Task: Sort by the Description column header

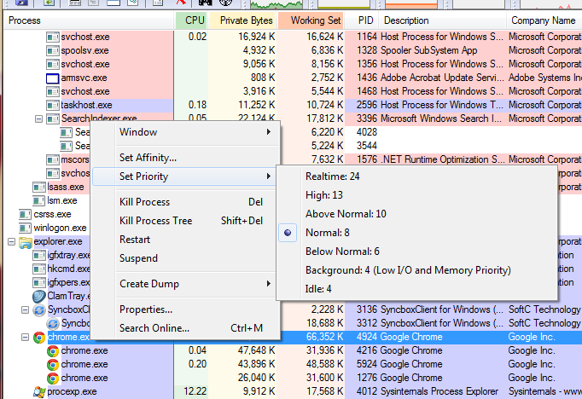Action: point(442,20)
